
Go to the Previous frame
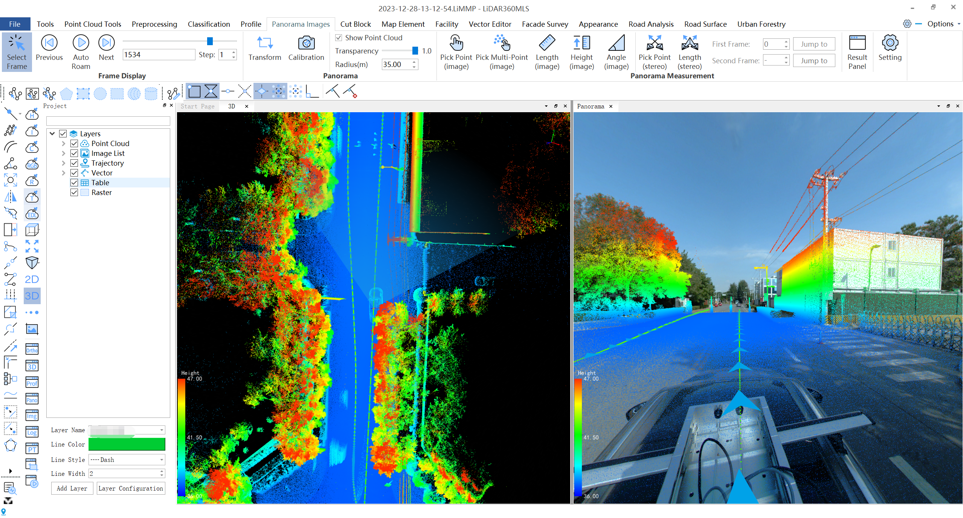pos(49,48)
